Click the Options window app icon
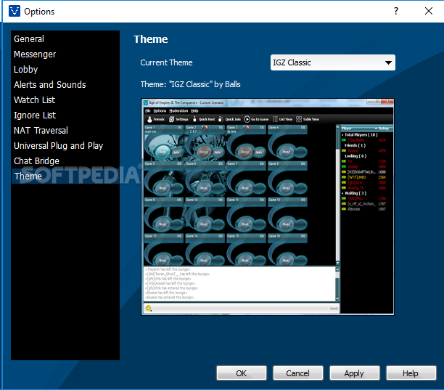This screenshot has height=390, width=444. click(x=15, y=12)
